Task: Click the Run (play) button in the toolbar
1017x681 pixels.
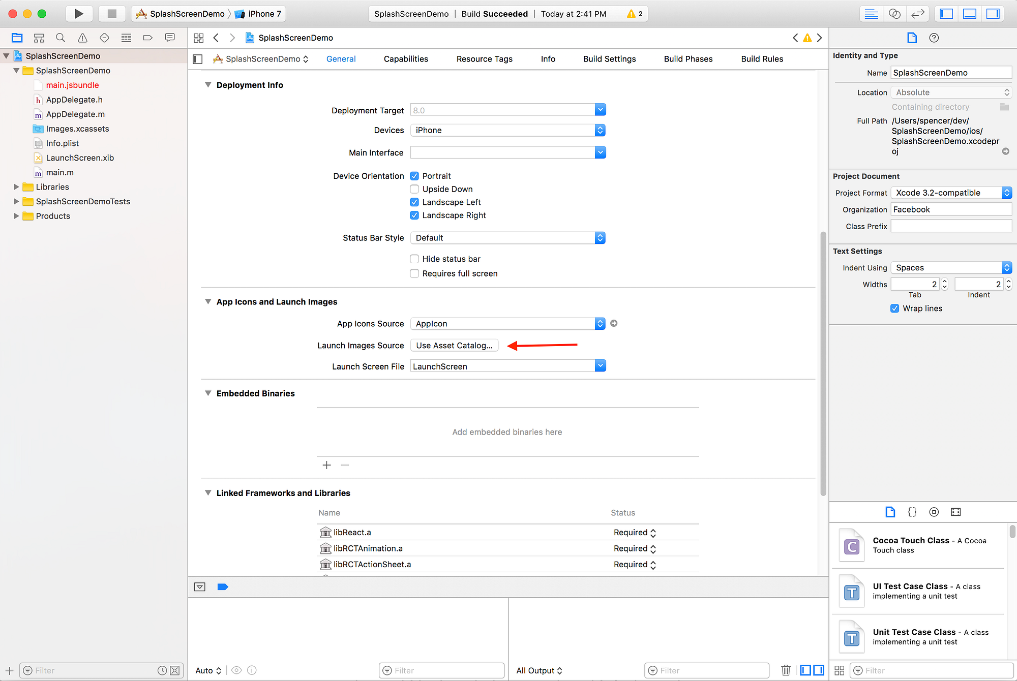Action: coord(78,14)
